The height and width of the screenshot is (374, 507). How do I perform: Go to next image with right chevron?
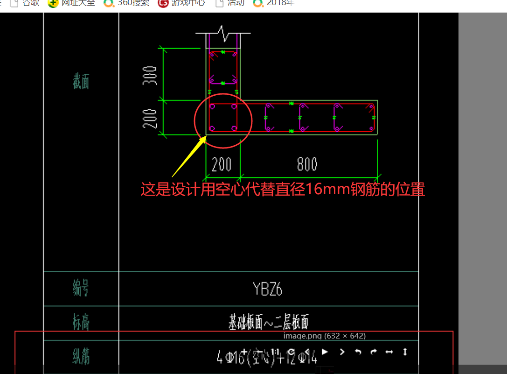(342, 352)
